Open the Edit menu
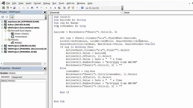Image resolution: width=193 pixels, height=108 pixels. pyautogui.click(x=14, y=3)
